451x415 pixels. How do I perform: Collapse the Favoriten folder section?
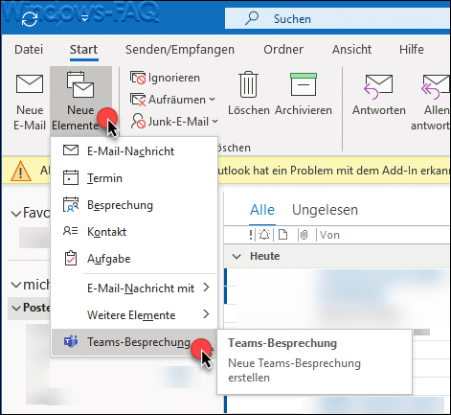click(x=16, y=214)
